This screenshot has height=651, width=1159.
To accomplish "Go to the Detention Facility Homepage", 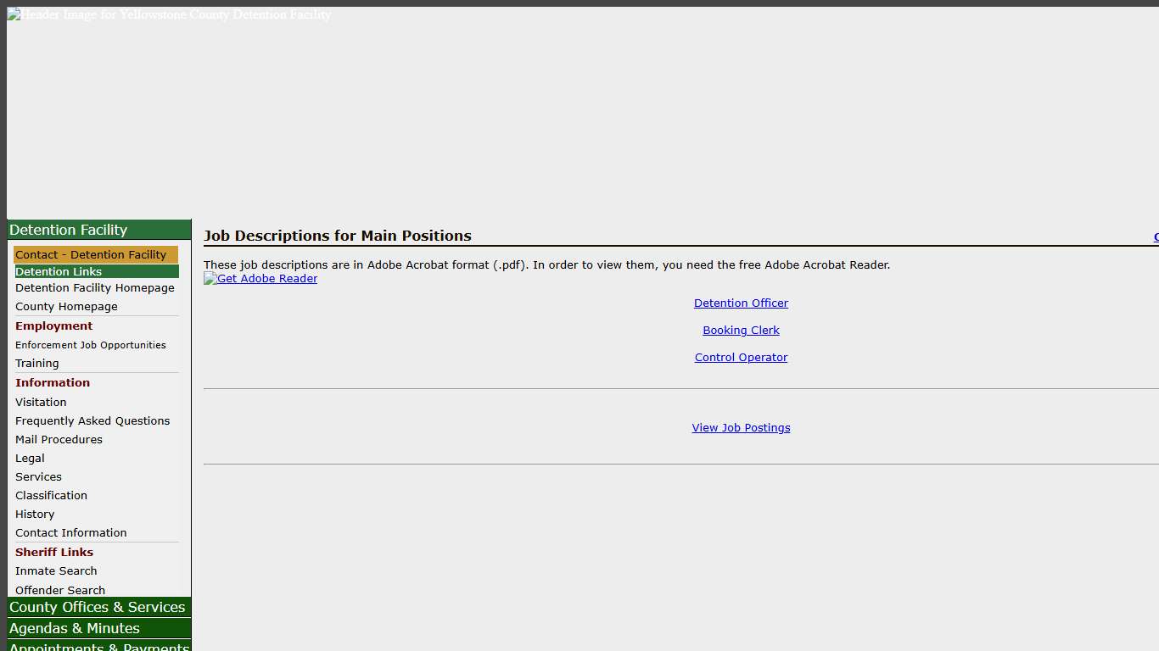I will (95, 287).
